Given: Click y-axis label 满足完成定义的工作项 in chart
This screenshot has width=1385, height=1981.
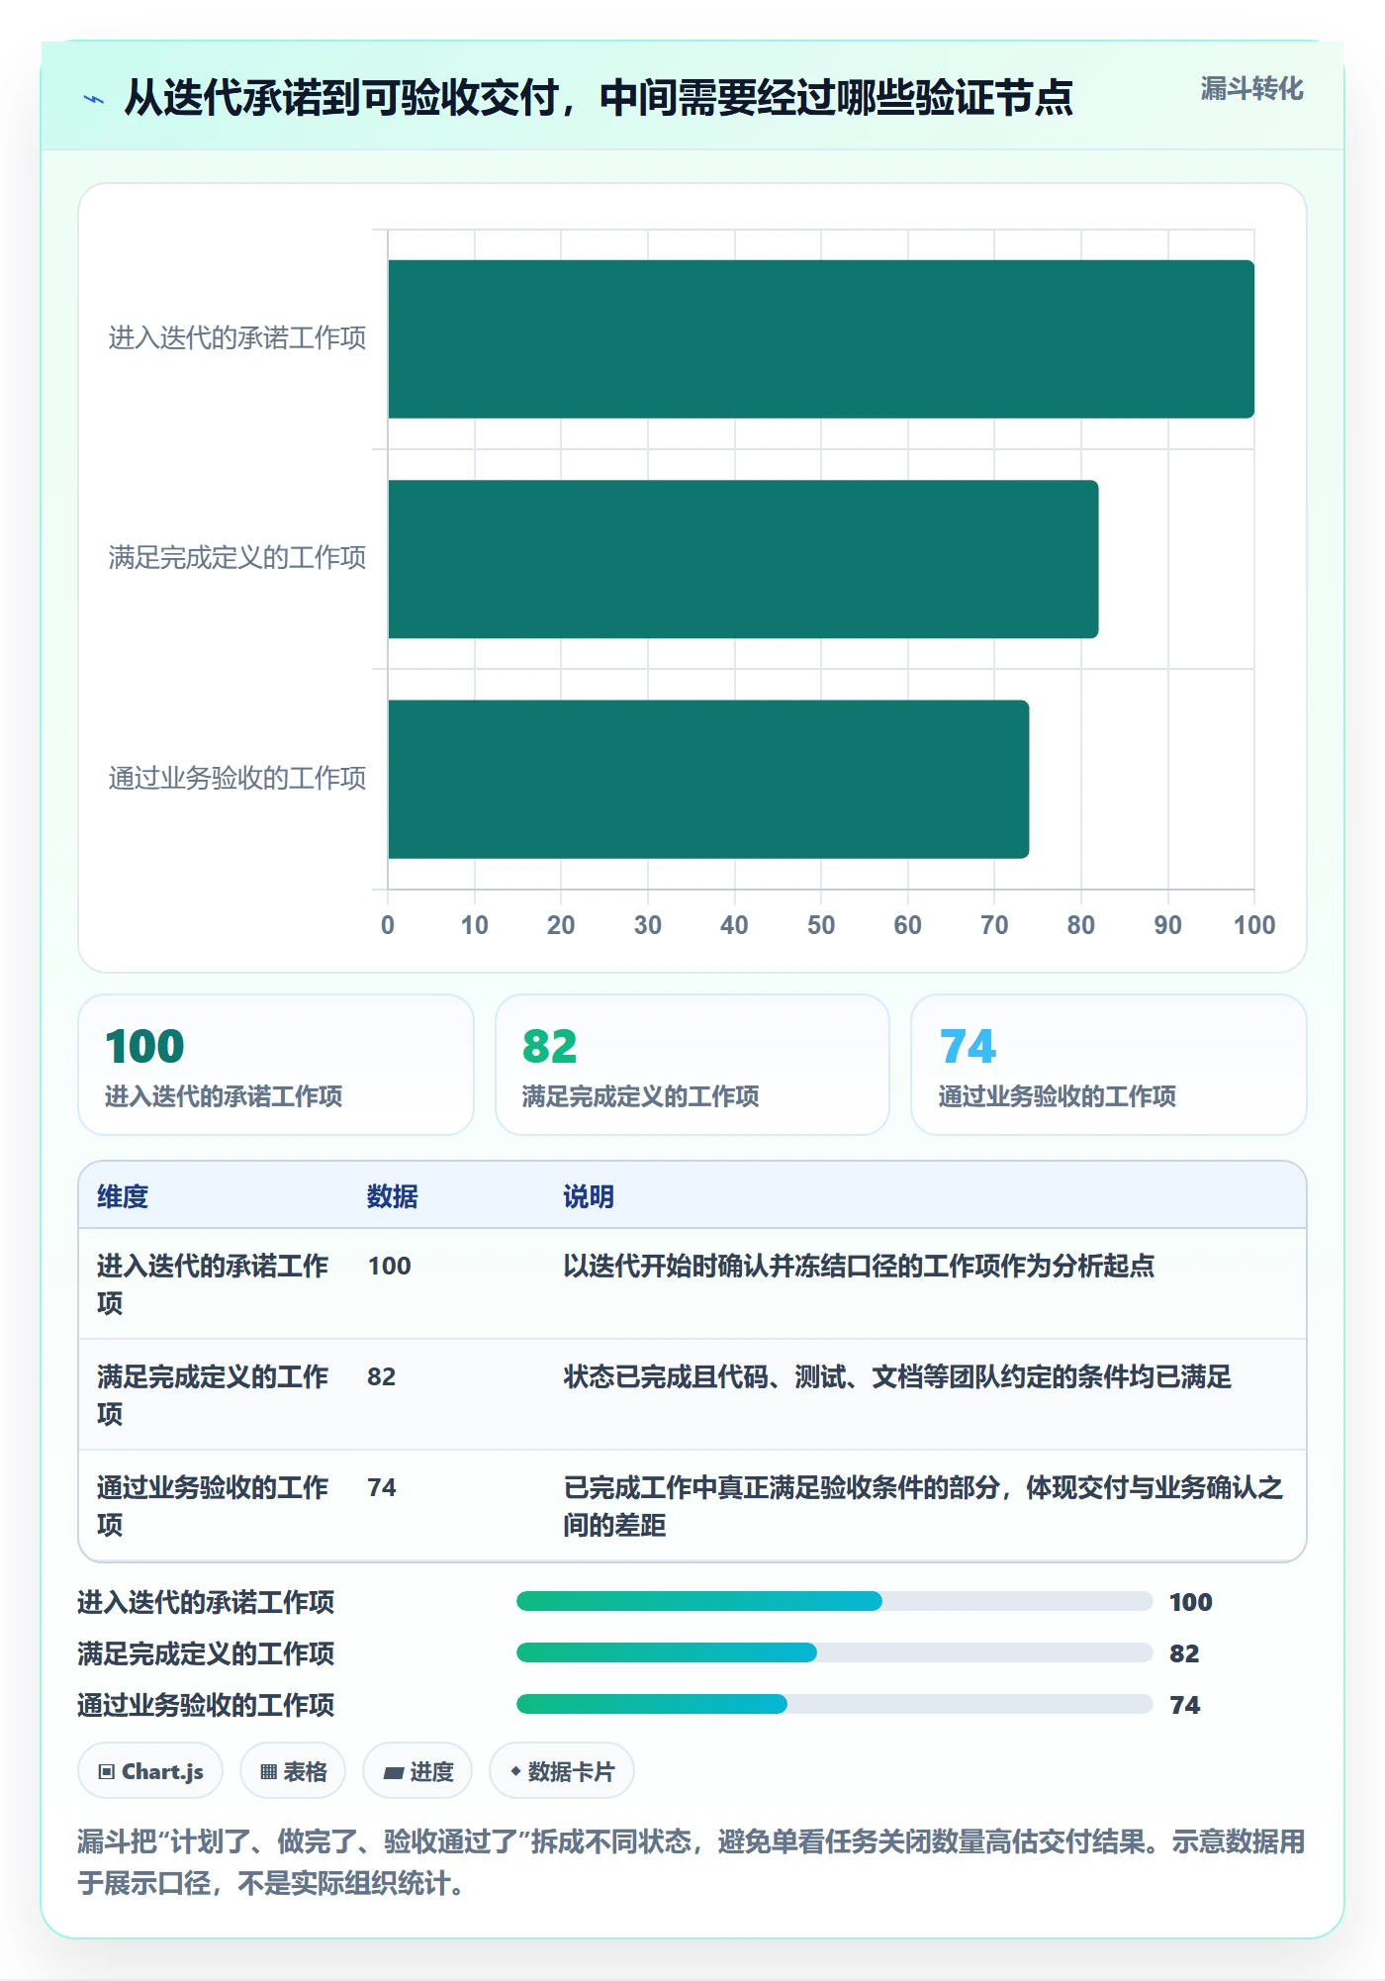Looking at the screenshot, I should pos(237,558).
